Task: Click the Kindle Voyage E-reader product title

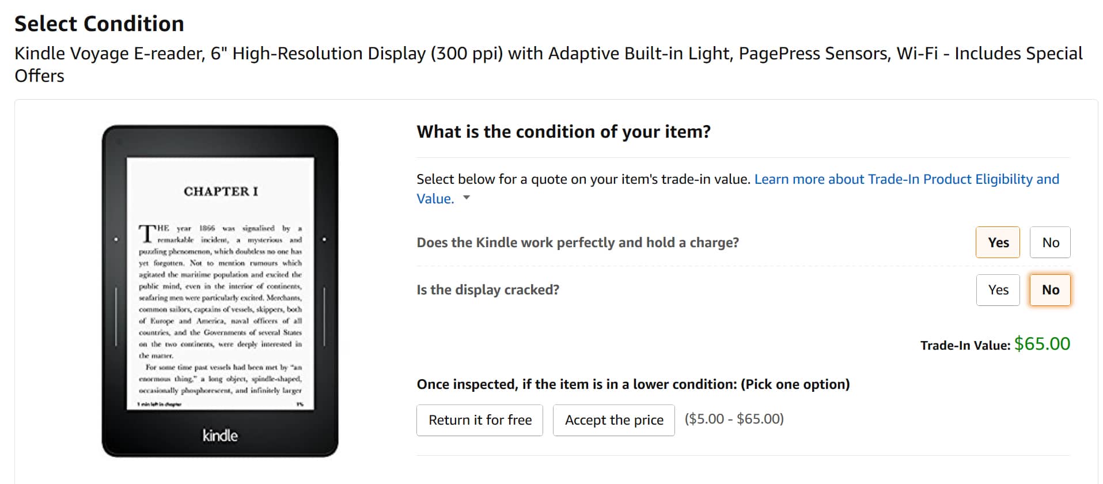Action: click(x=548, y=64)
